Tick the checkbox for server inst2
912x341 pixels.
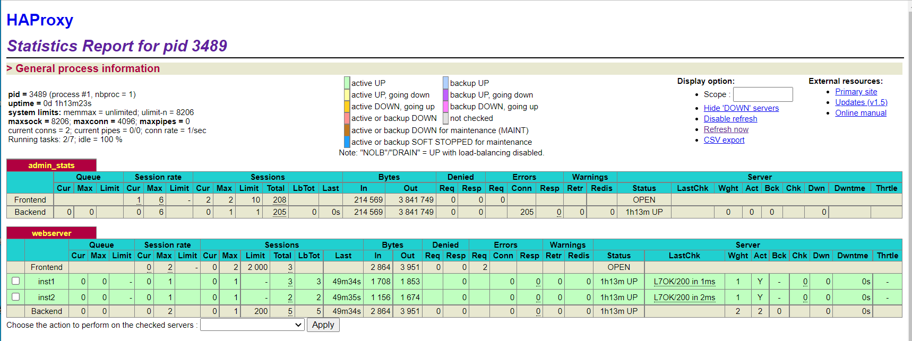(x=15, y=297)
